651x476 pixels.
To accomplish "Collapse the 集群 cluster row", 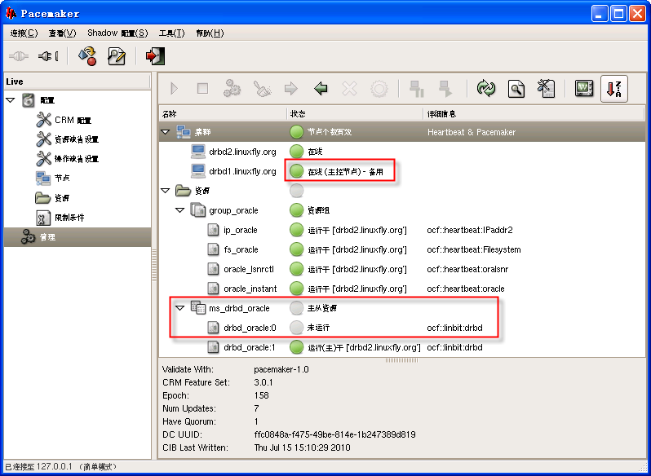I will 166,132.
